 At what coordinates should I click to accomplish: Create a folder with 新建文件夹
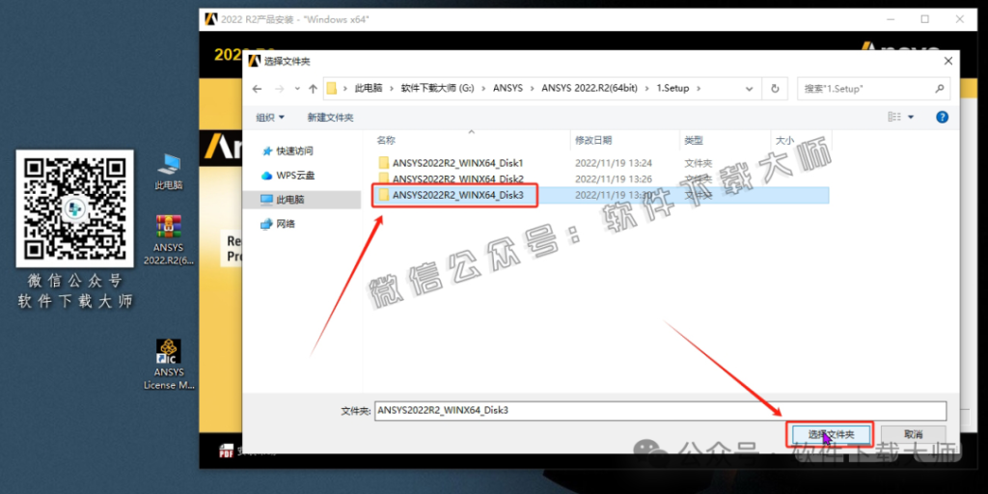(x=330, y=117)
